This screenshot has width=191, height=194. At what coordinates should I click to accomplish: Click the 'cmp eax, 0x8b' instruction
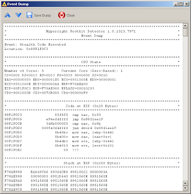(87, 124)
